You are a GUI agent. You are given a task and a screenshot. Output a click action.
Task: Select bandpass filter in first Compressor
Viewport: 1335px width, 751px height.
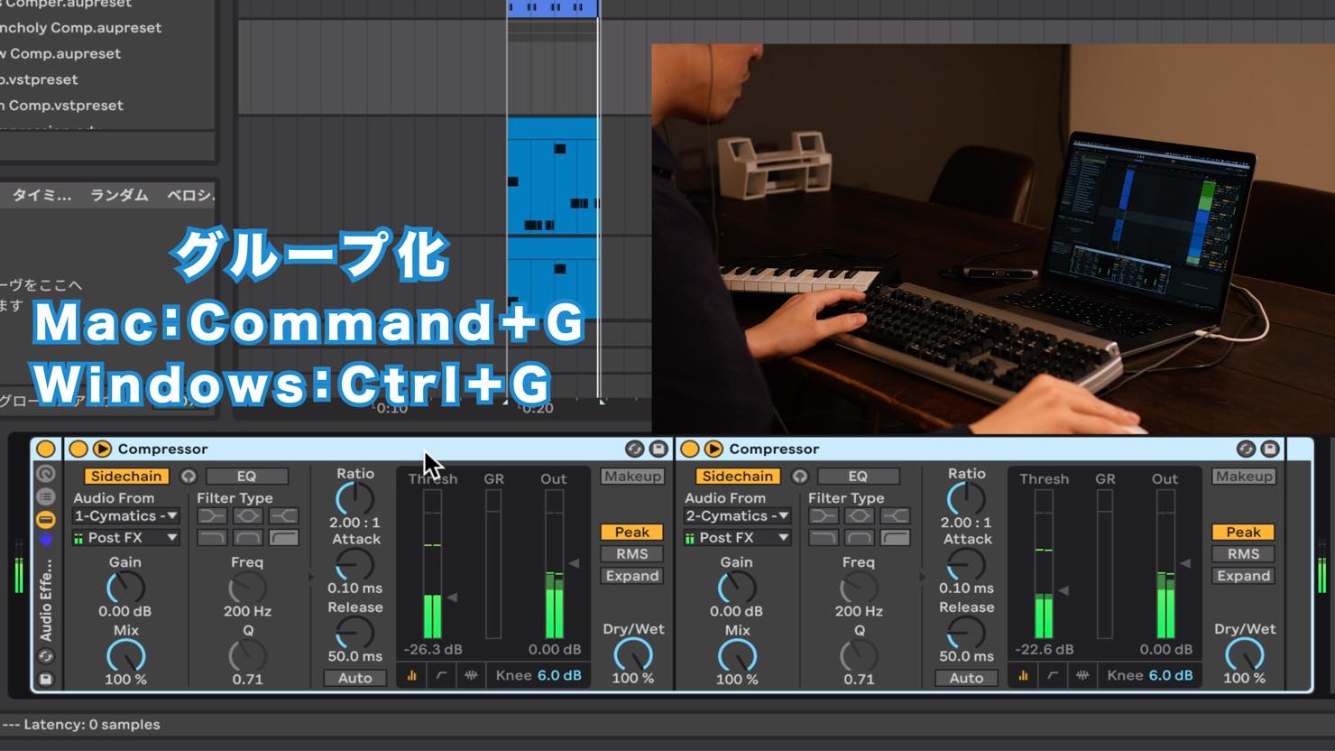[248, 537]
